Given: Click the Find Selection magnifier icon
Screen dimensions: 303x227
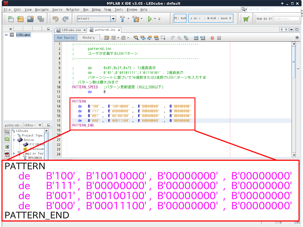Looking at the screenshot, I should [136, 38].
